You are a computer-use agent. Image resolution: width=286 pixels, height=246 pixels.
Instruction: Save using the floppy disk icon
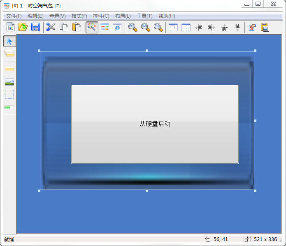35,27
